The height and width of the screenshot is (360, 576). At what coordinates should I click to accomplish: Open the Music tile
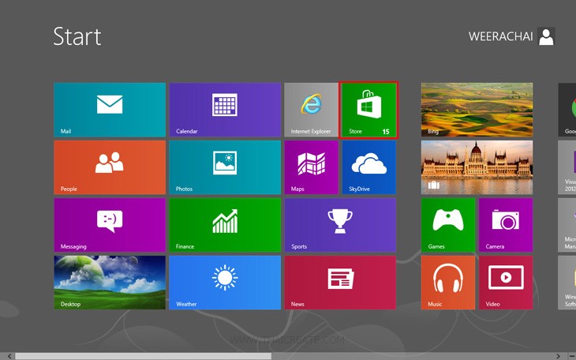(448, 283)
